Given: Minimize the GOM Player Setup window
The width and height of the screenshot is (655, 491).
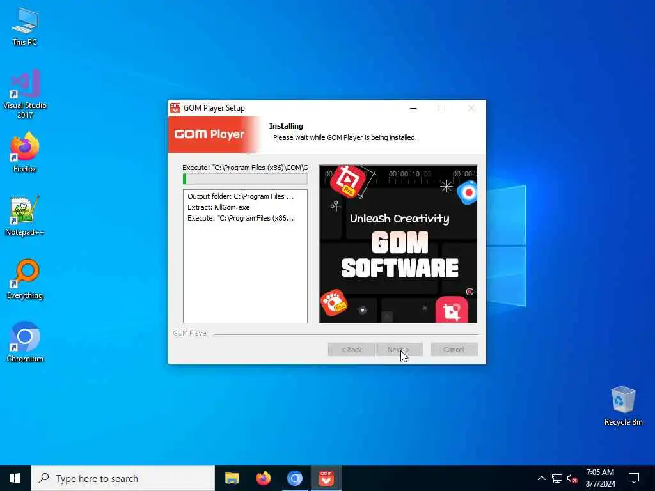Looking at the screenshot, I should click(413, 108).
